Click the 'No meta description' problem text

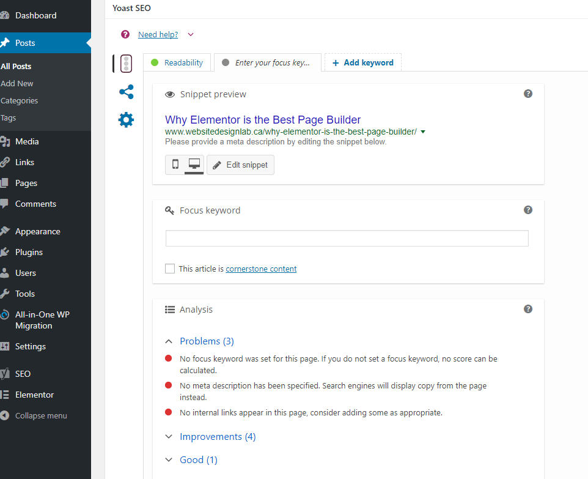pos(333,391)
